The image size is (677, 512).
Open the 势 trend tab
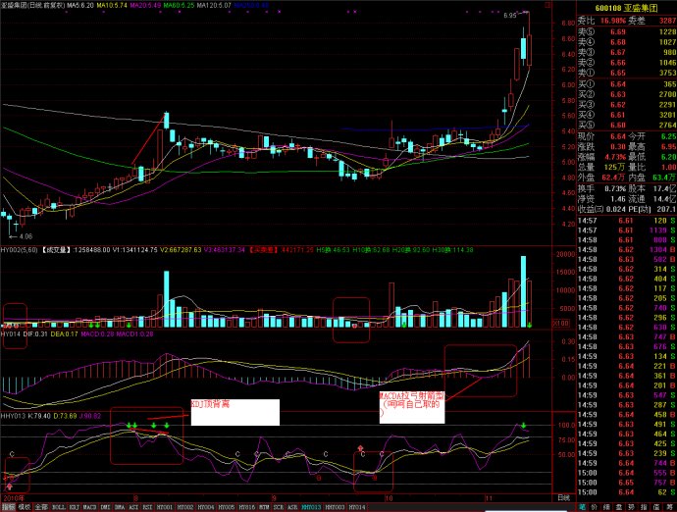click(631, 507)
